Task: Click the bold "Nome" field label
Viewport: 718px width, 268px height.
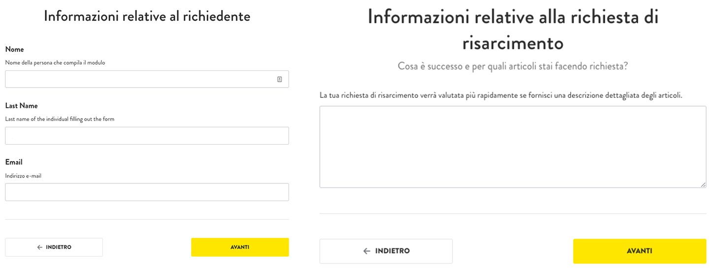Action: point(14,50)
